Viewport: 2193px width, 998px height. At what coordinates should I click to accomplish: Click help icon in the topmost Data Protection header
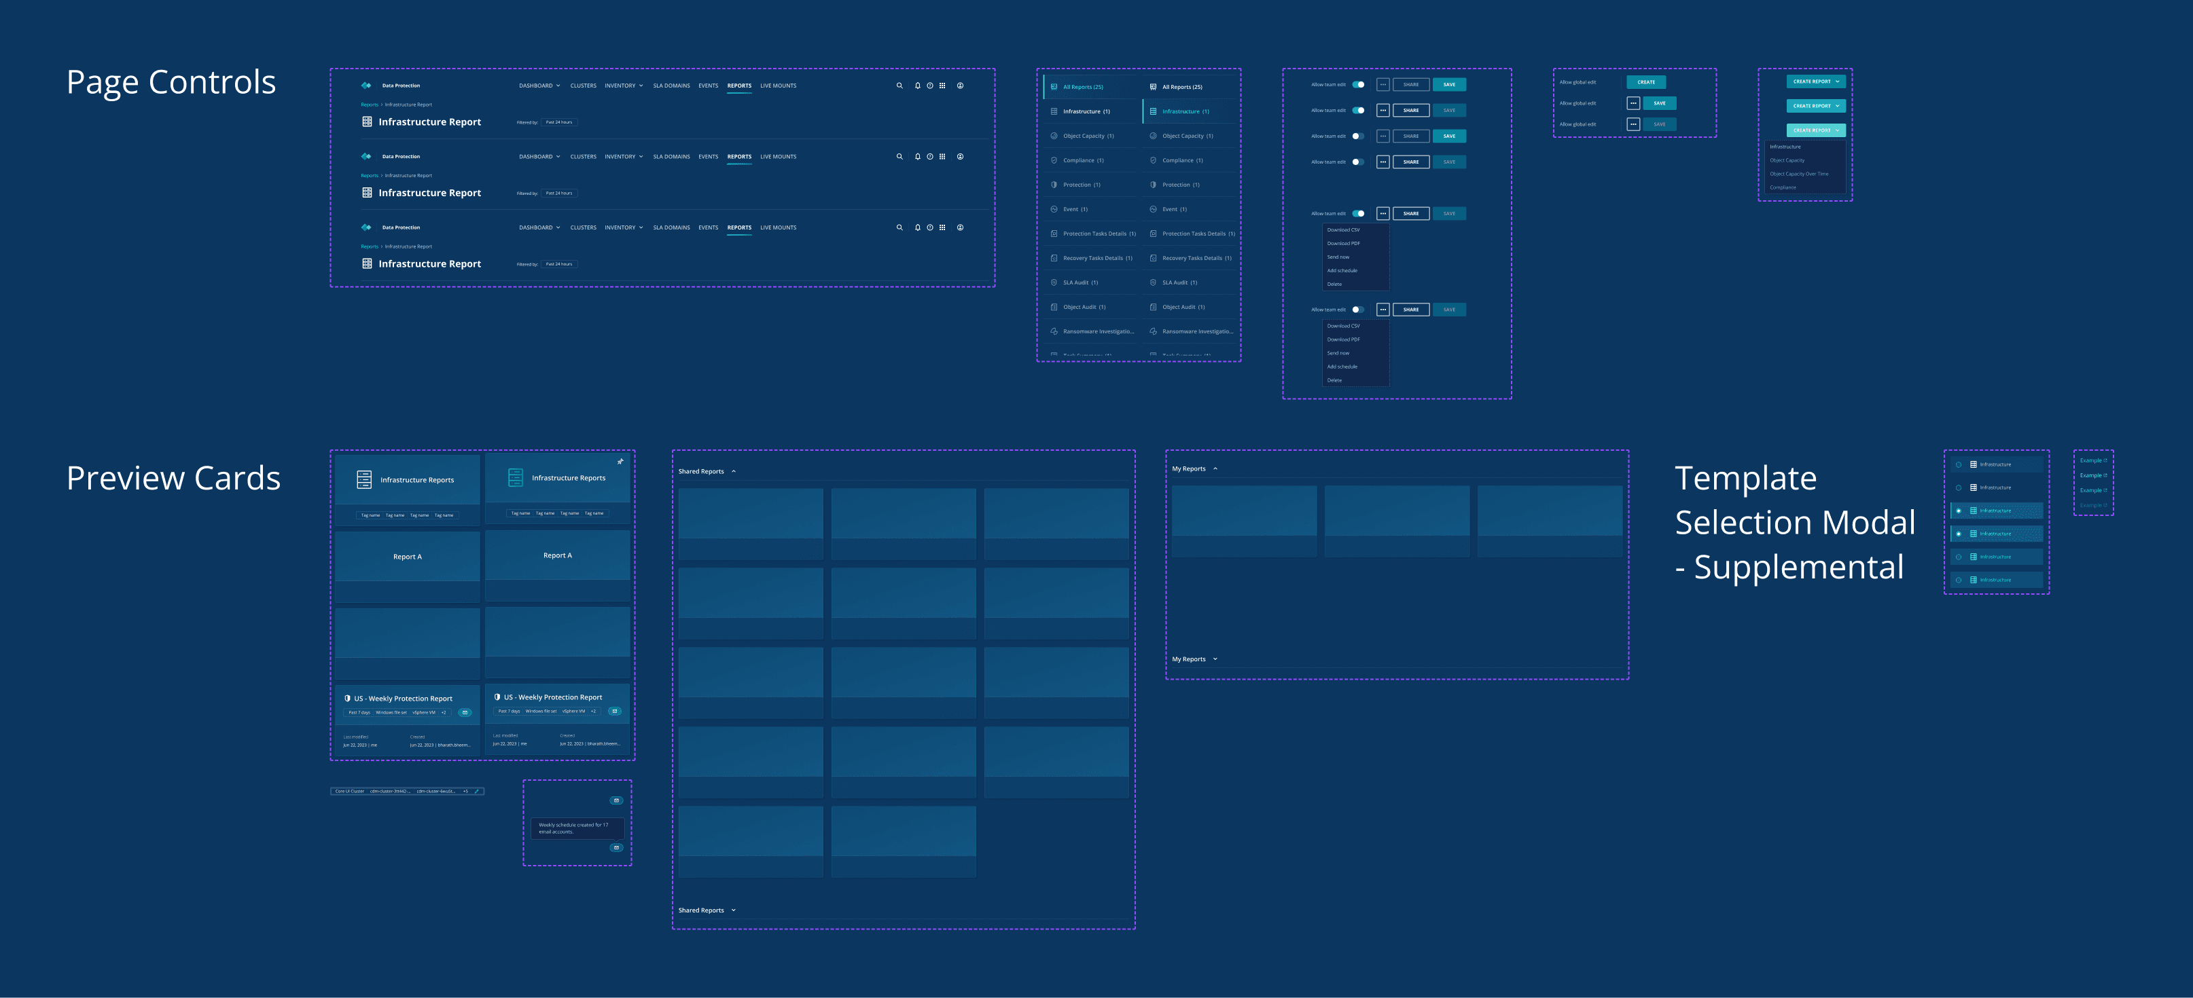(x=929, y=85)
